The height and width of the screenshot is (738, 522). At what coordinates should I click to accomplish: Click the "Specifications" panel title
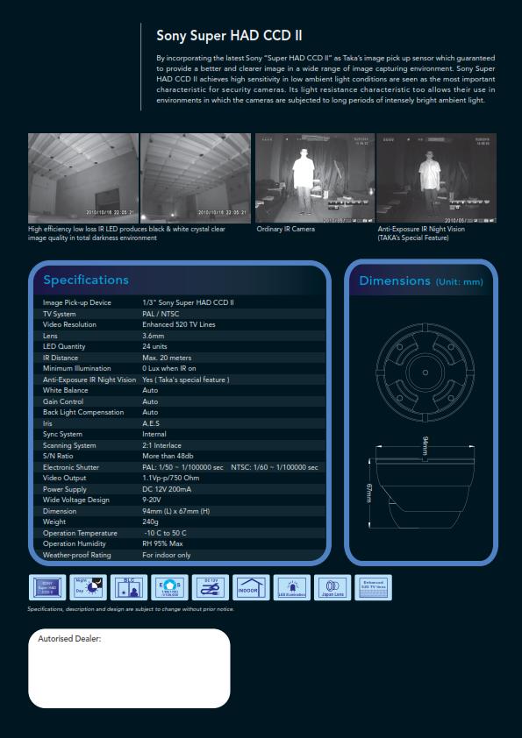coord(86,280)
